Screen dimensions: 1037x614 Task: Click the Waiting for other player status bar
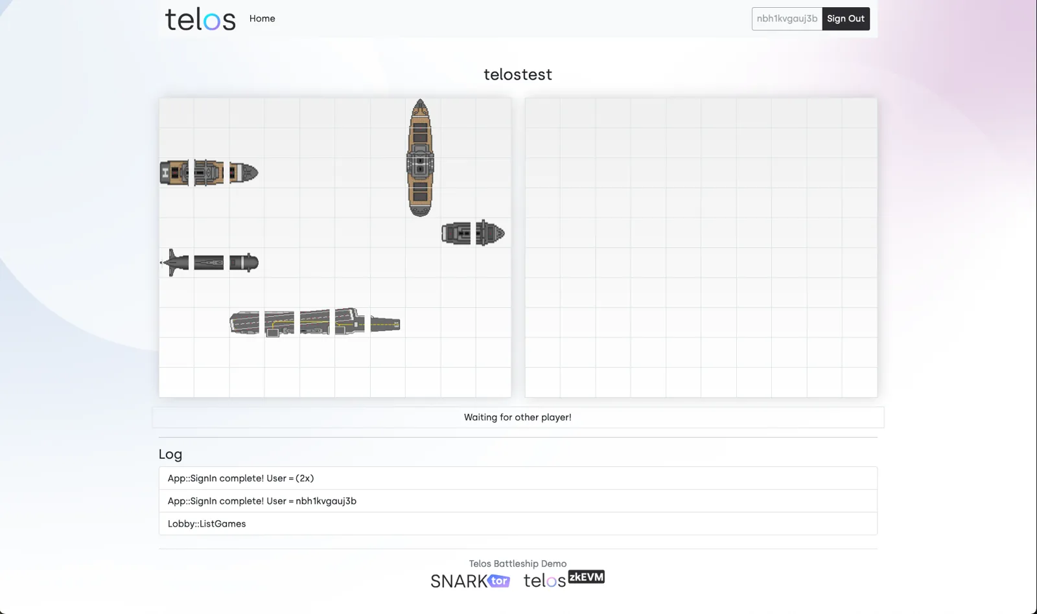tap(518, 417)
